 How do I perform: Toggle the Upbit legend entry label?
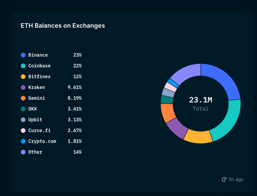click(35, 120)
